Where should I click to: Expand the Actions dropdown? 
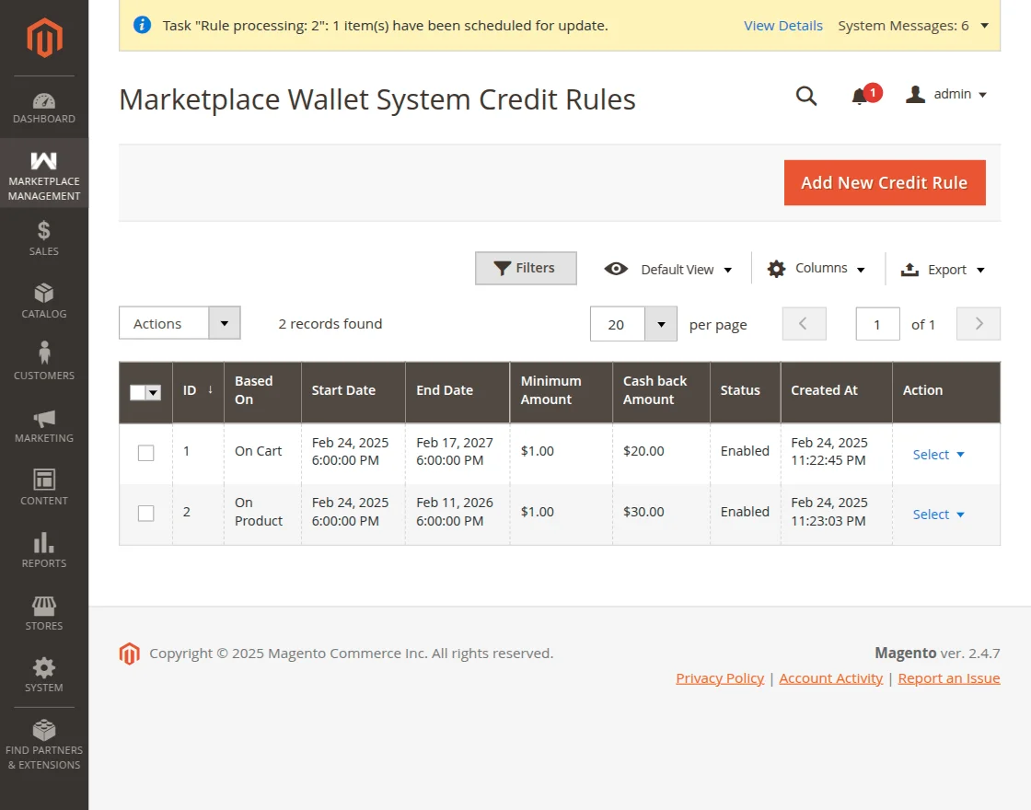(x=225, y=323)
